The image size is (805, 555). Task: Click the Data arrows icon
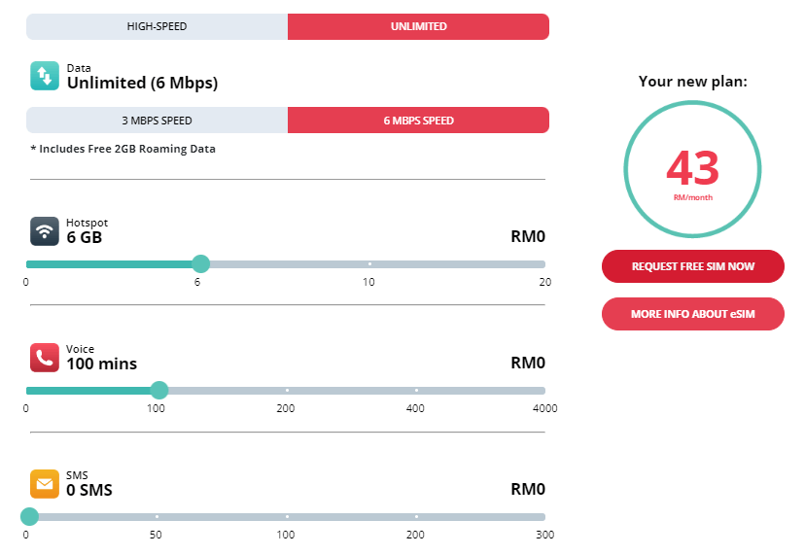click(x=45, y=77)
